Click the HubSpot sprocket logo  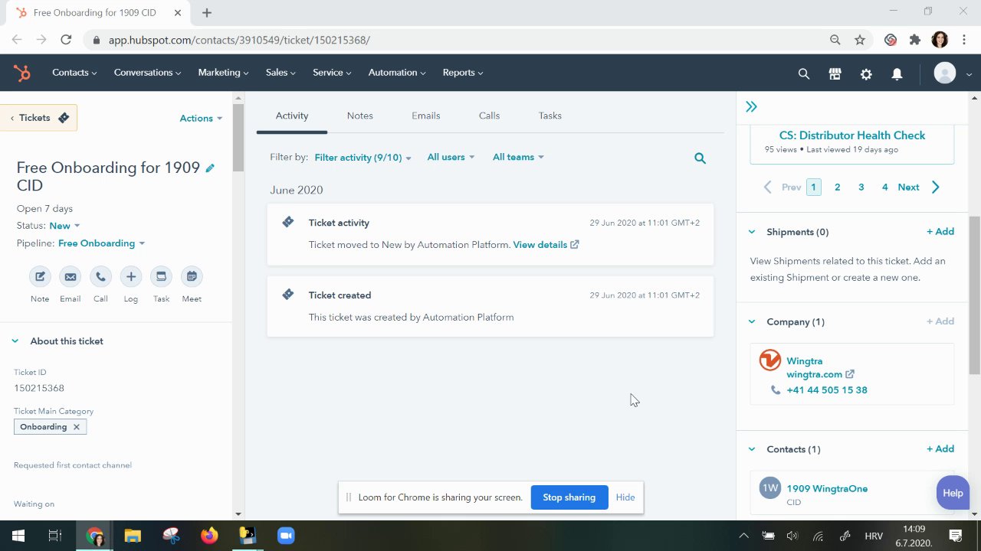[21, 73]
